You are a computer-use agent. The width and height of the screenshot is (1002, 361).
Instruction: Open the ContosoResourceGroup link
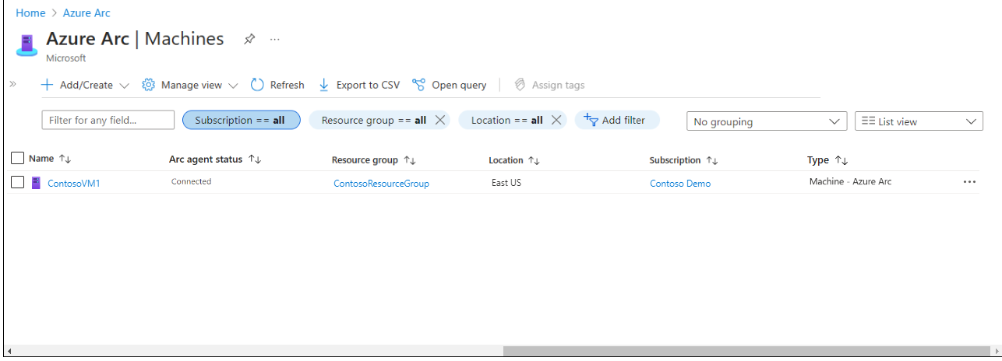[381, 184]
